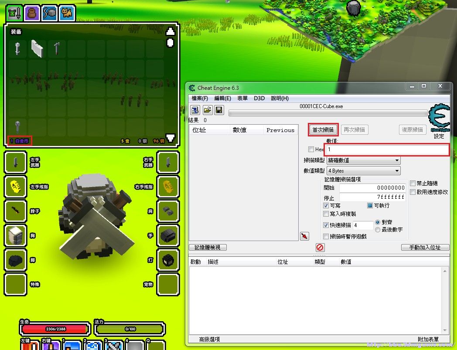
Task: Click the feet equipment slot
Action: 15,260
